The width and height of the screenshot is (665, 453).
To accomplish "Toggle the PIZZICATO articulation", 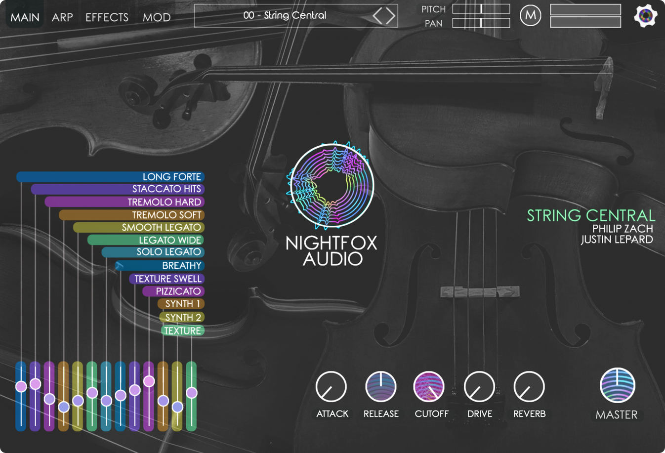I will point(173,291).
